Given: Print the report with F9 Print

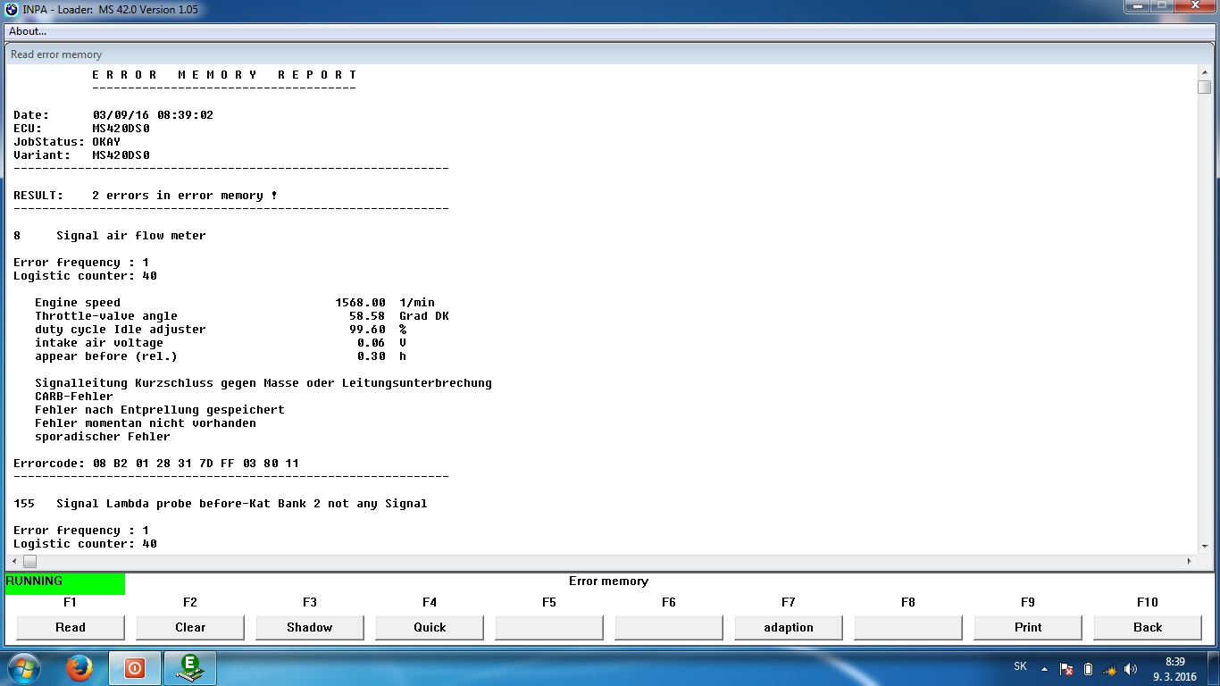Looking at the screenshot, I should 1028,627.
